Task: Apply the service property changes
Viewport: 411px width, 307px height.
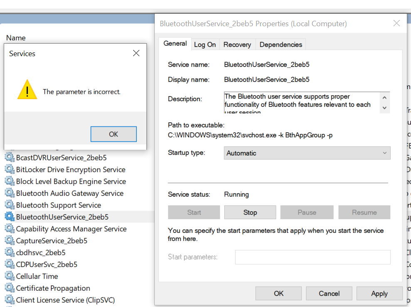Action: (379, 293)
